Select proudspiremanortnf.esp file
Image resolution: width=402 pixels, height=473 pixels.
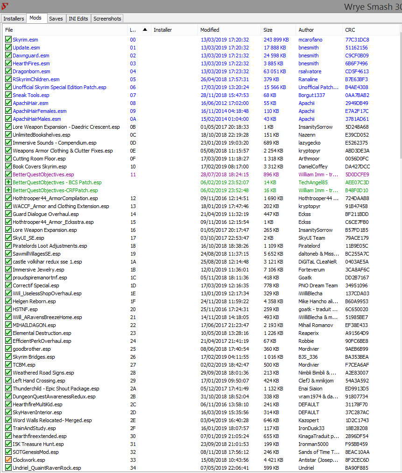tap(40, 278)
